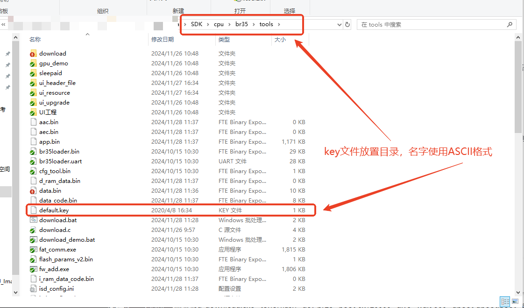Image resolution: width=524 pixels, height=308 pixels.
Task: Navigate to the SDK breadcrumb folder
Action: [197, 24]
